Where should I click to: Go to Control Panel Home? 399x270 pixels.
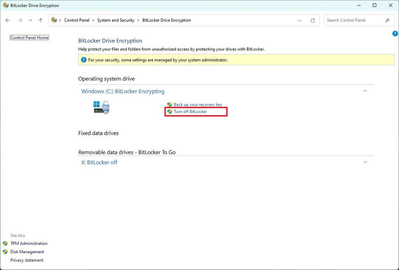coord(29,37)
